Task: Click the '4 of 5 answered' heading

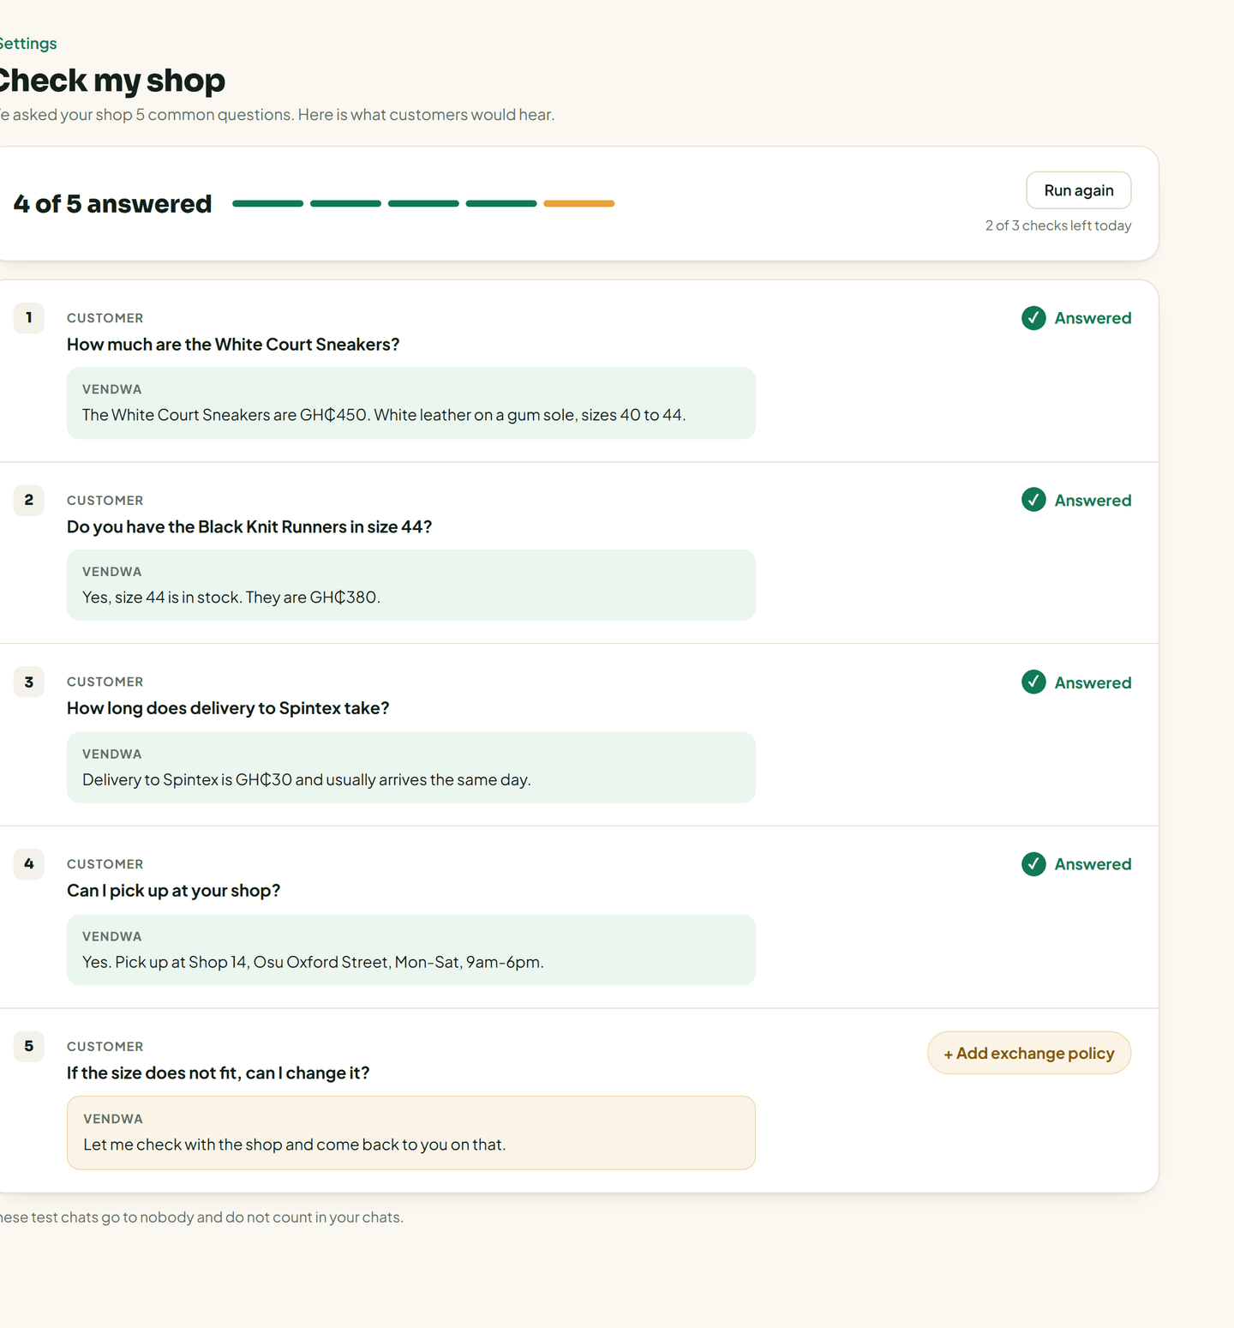Action: pos(112,204)
